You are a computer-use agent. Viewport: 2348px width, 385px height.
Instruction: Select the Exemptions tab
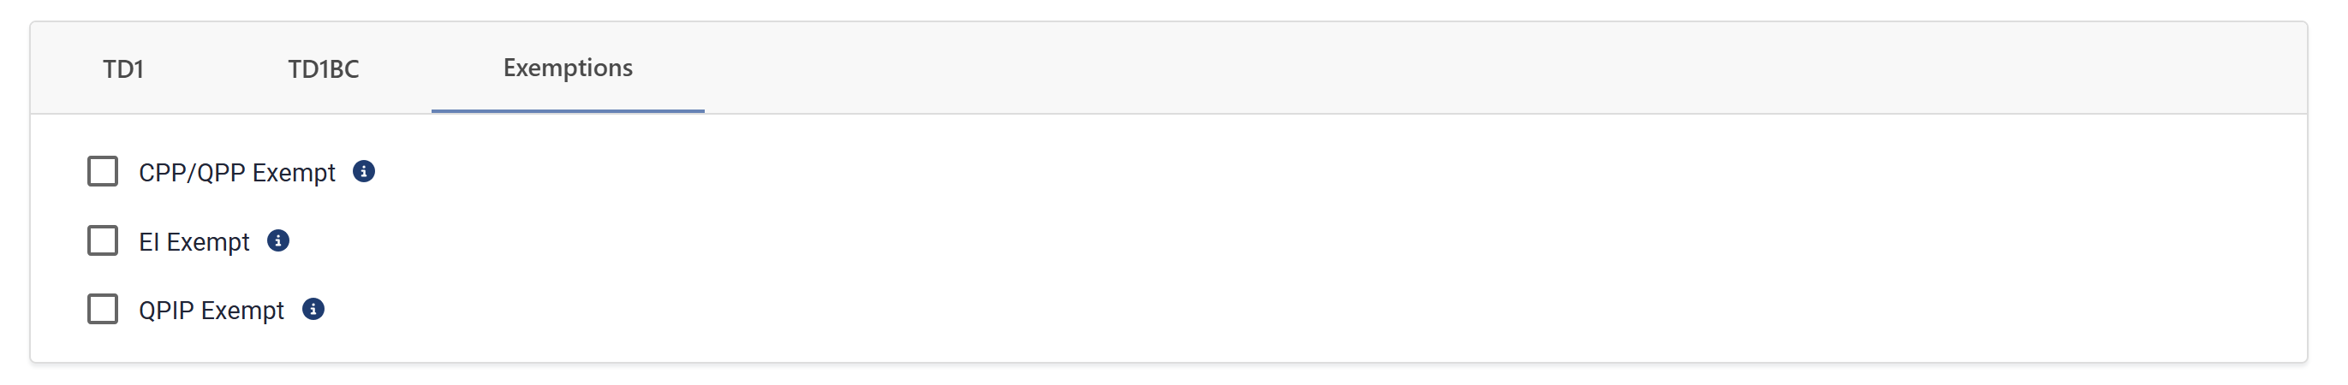click(x=568, y=68)
